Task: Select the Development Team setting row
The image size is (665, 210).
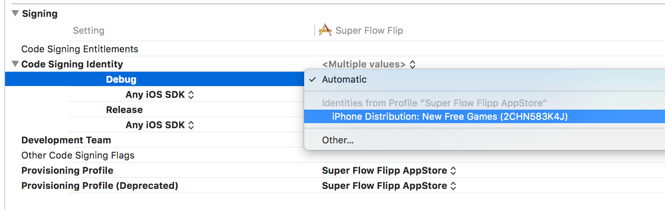Action: click(x=66, y=140)
